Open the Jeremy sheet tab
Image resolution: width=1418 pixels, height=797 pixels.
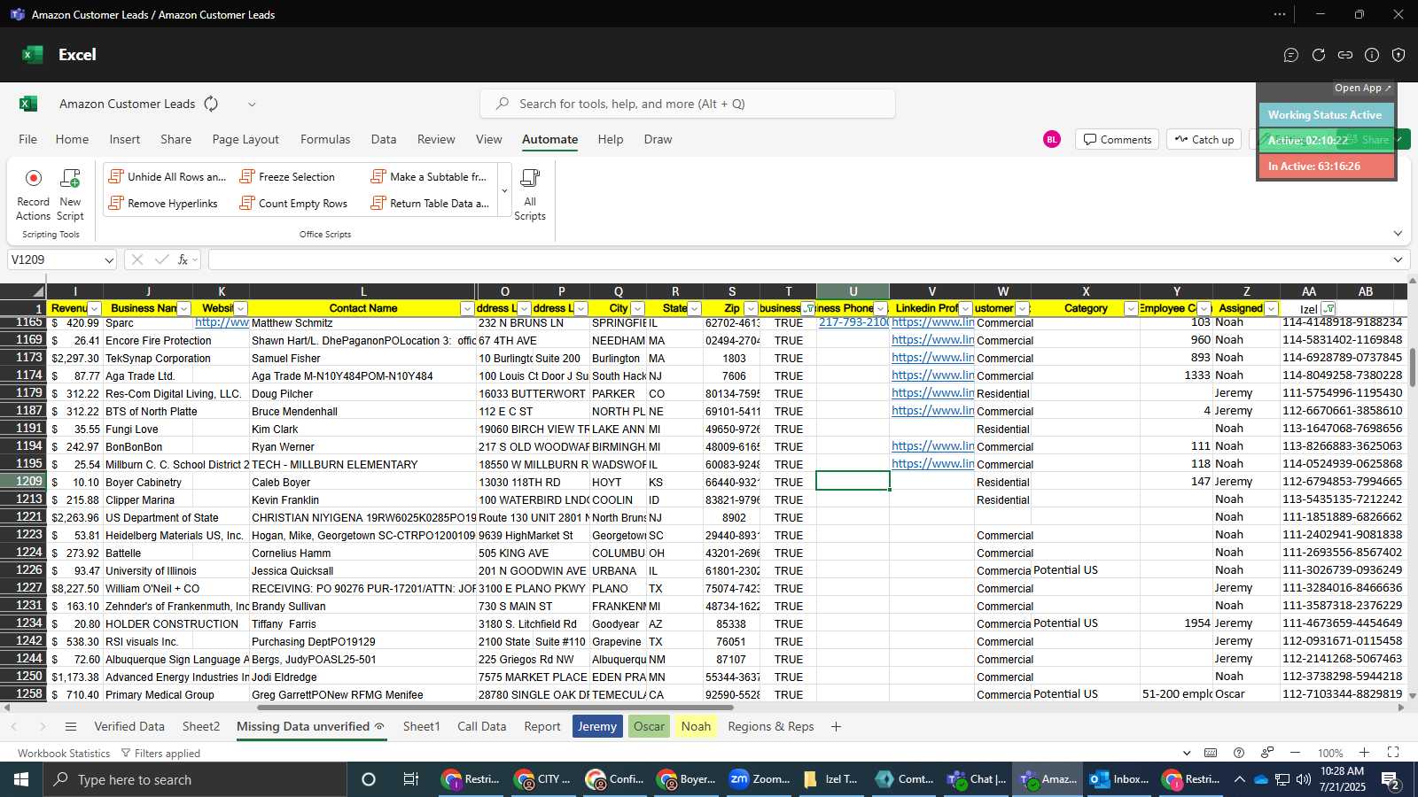597,726
